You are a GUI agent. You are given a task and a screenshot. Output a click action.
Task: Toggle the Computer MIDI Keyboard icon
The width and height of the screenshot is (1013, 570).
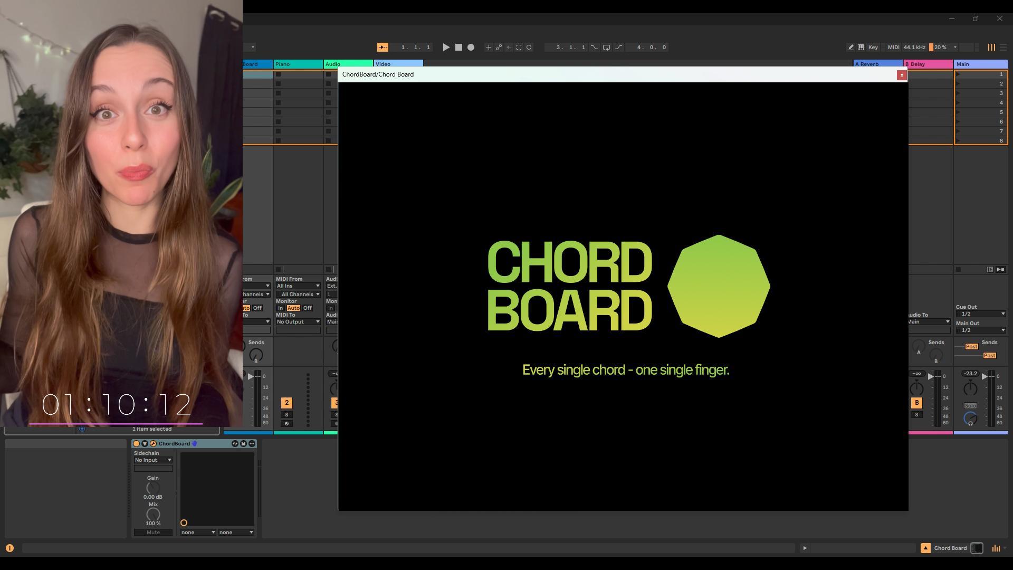[x=861, y=47]
